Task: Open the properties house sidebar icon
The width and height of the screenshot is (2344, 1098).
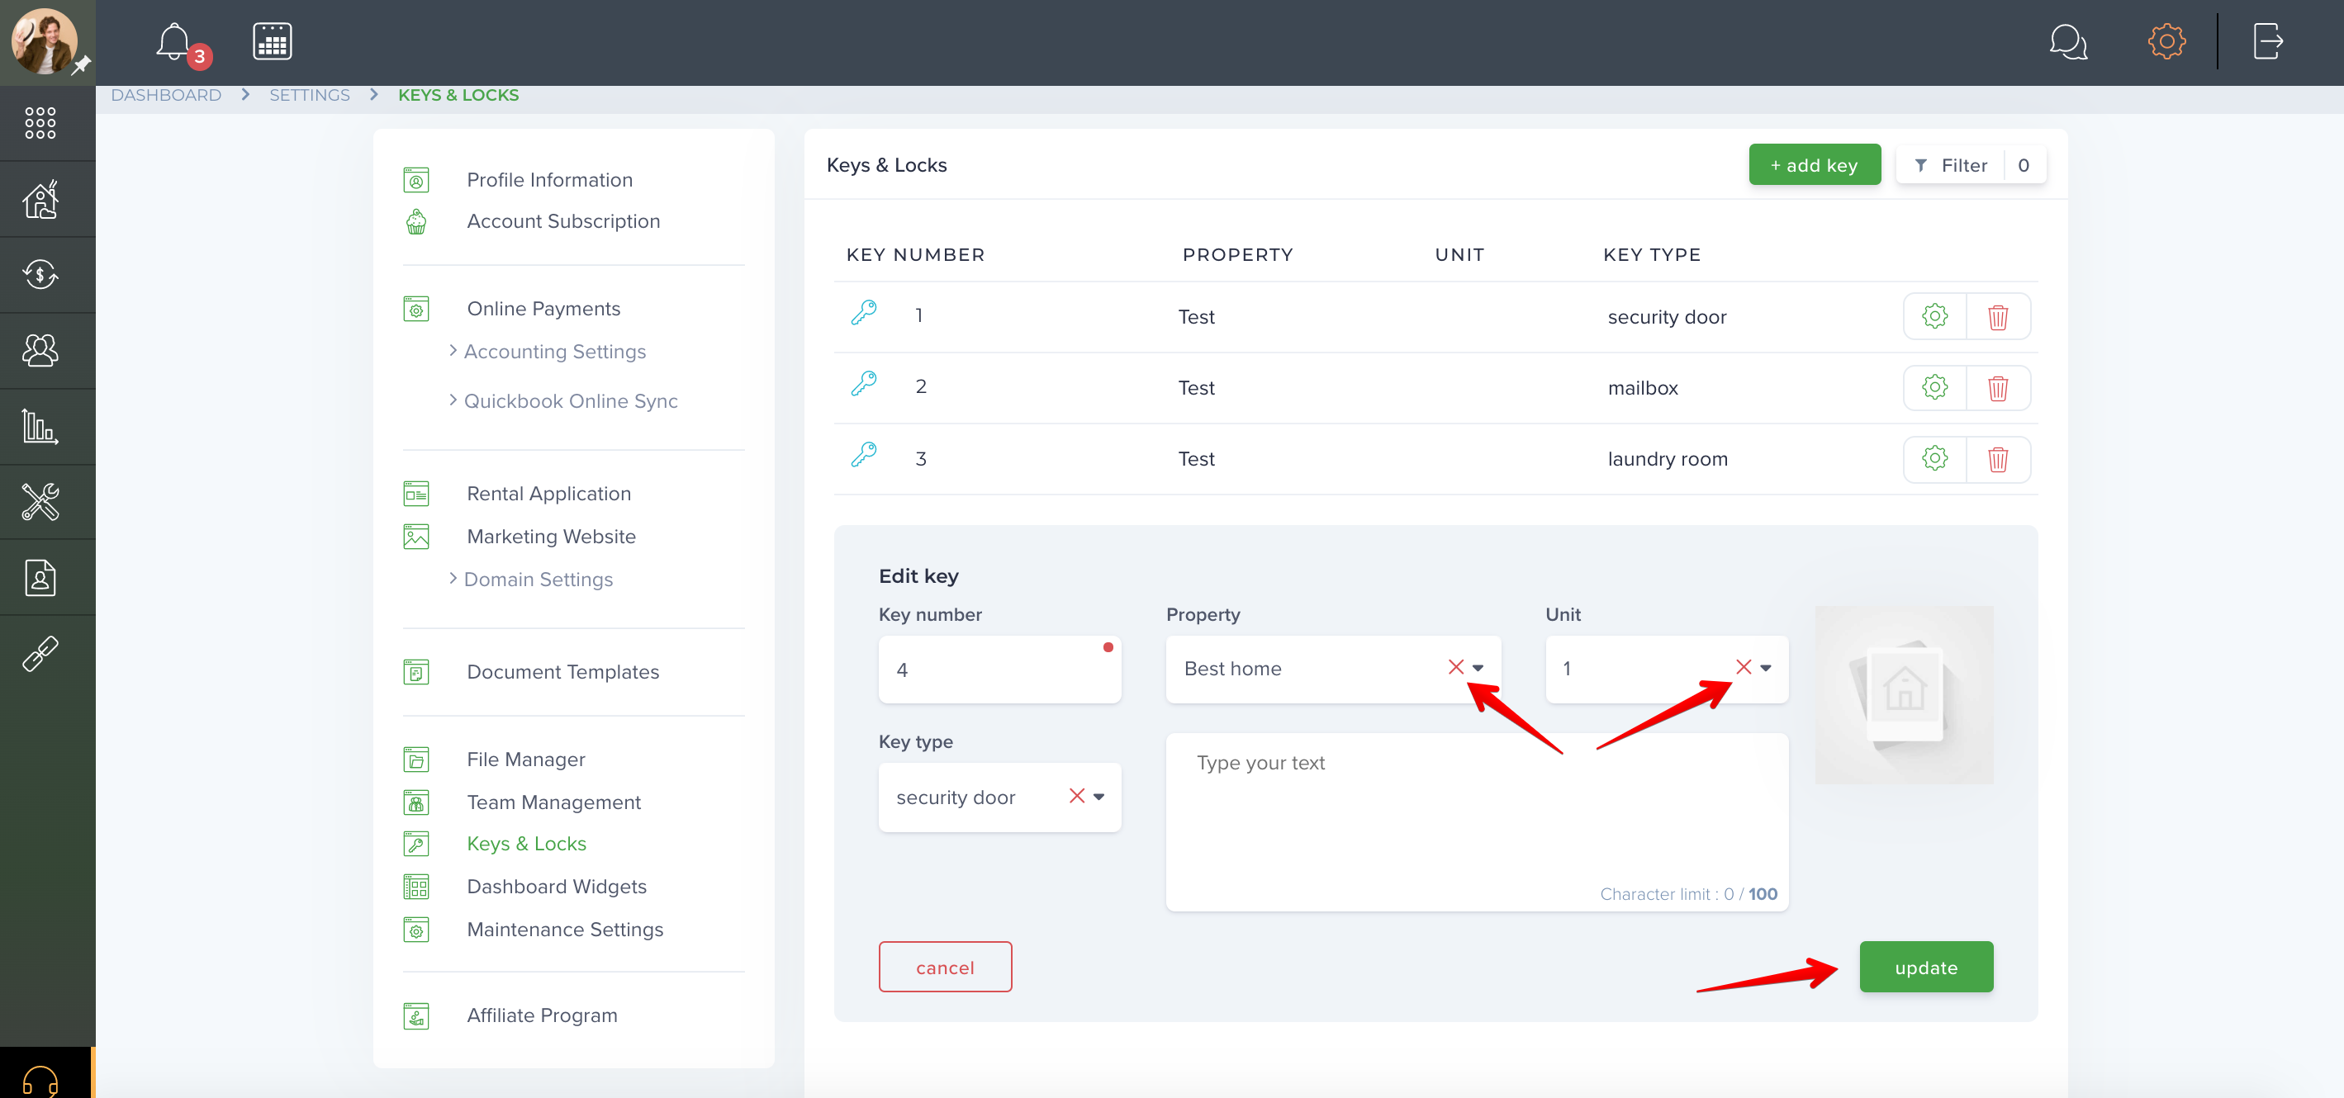Action: 40,199
